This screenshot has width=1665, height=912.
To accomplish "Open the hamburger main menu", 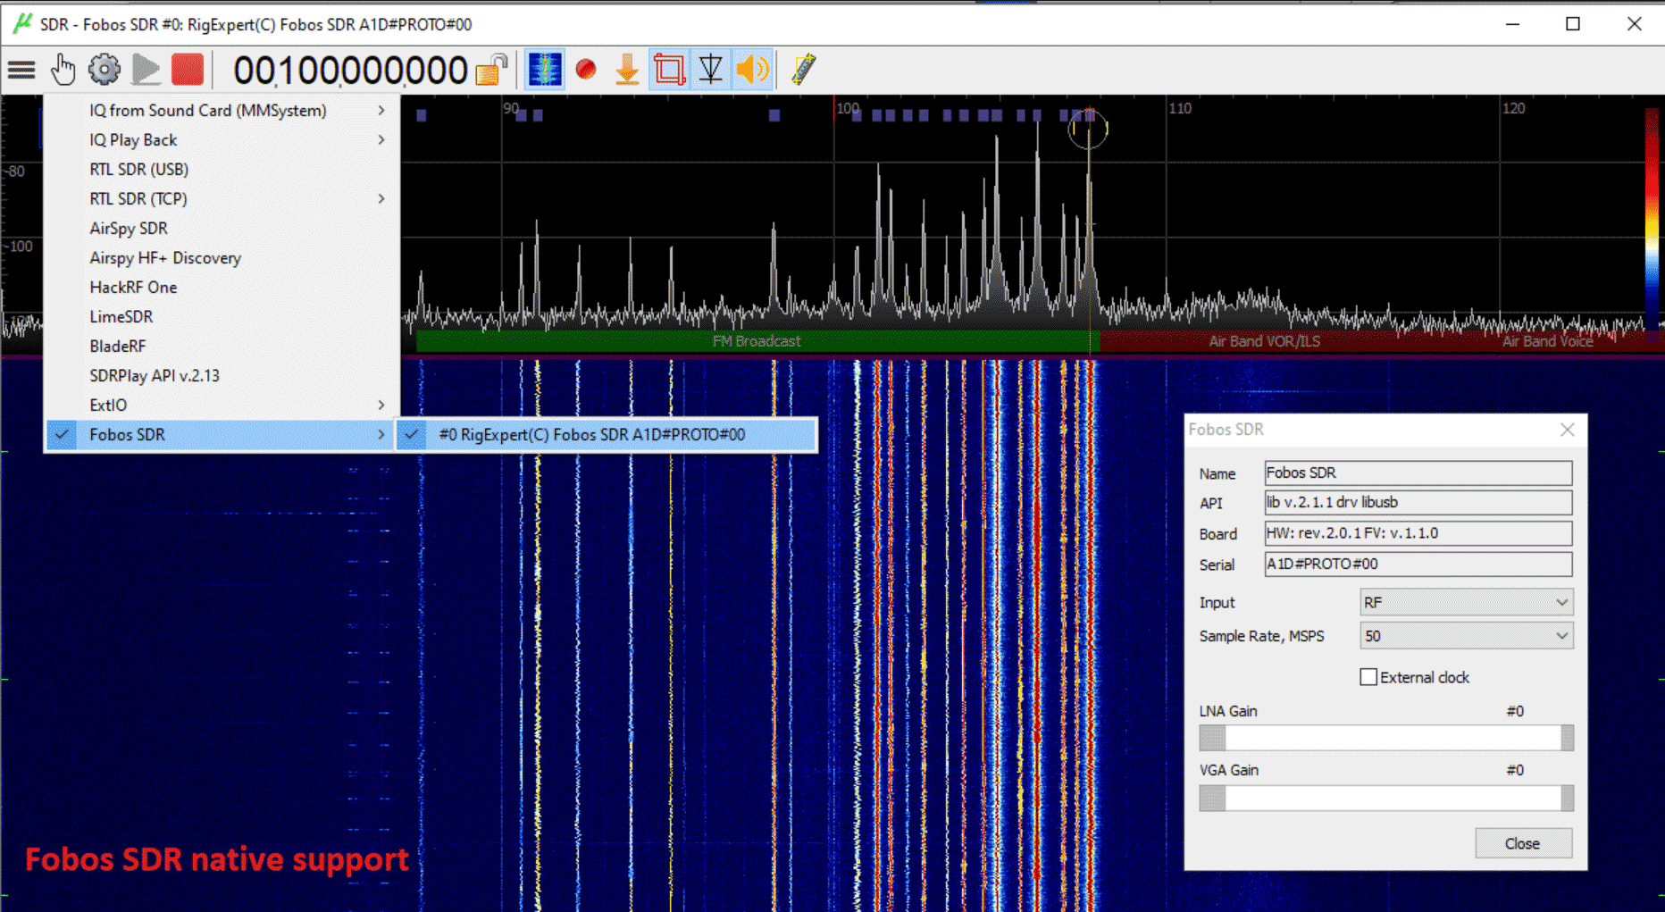I will click(21, 70).
